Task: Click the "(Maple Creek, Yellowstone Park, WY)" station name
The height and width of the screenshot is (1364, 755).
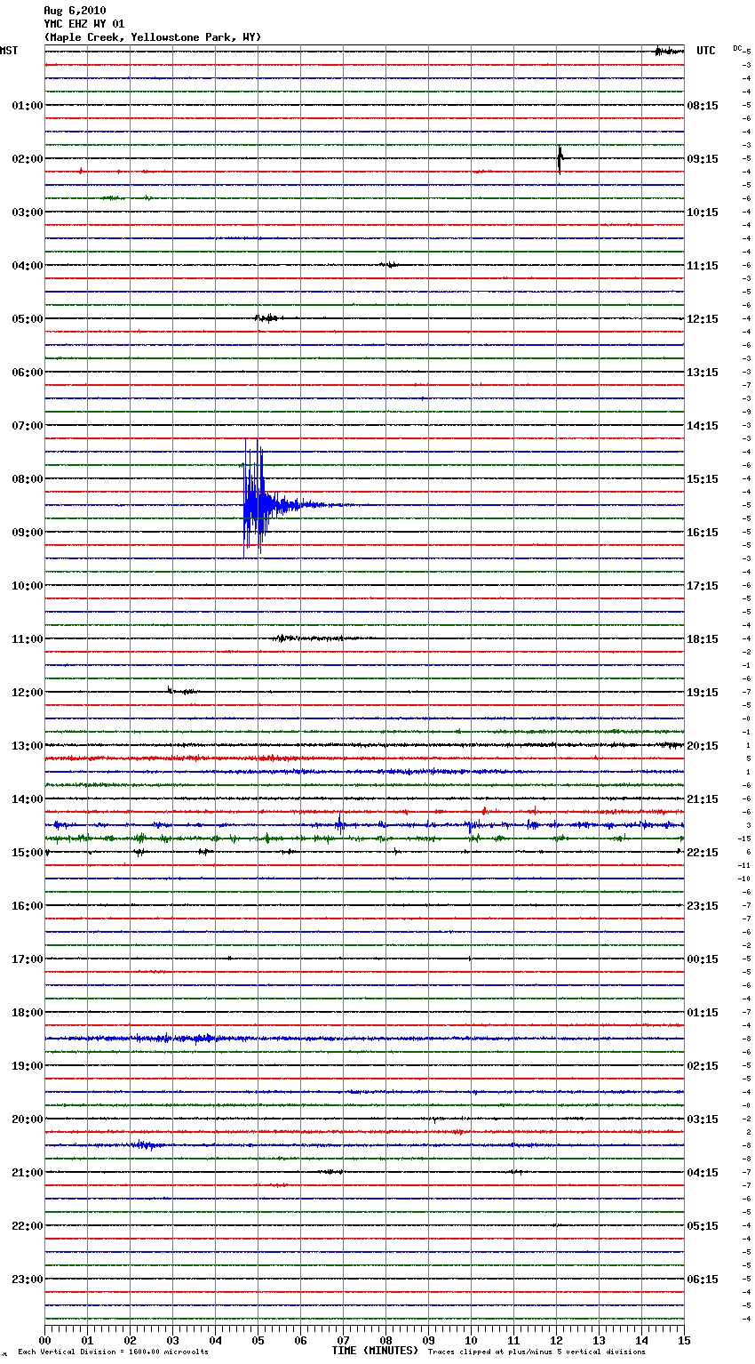Action: [x=153, y=37]
